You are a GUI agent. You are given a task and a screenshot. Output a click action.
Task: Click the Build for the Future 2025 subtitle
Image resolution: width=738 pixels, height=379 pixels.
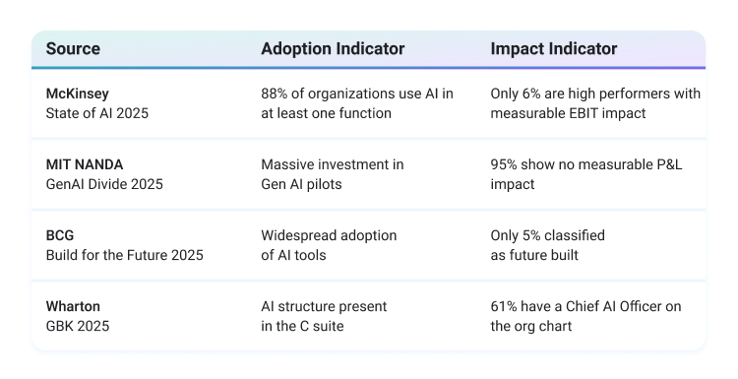click(125, 255)
